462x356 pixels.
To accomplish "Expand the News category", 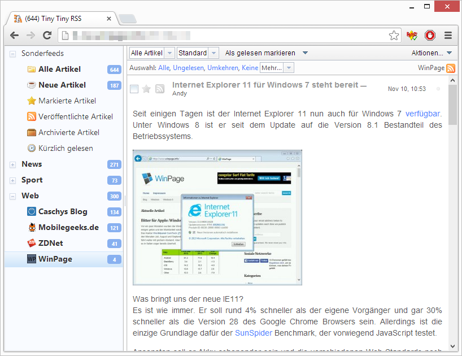I will coord(12,165).
